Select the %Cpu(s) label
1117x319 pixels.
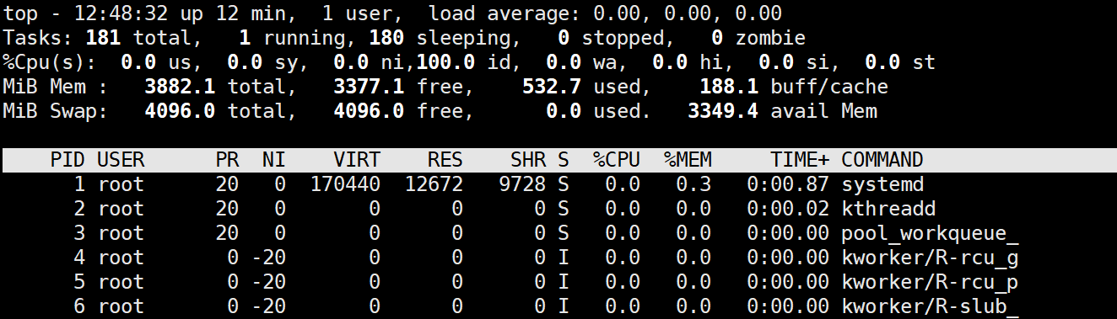pos(50,62)
